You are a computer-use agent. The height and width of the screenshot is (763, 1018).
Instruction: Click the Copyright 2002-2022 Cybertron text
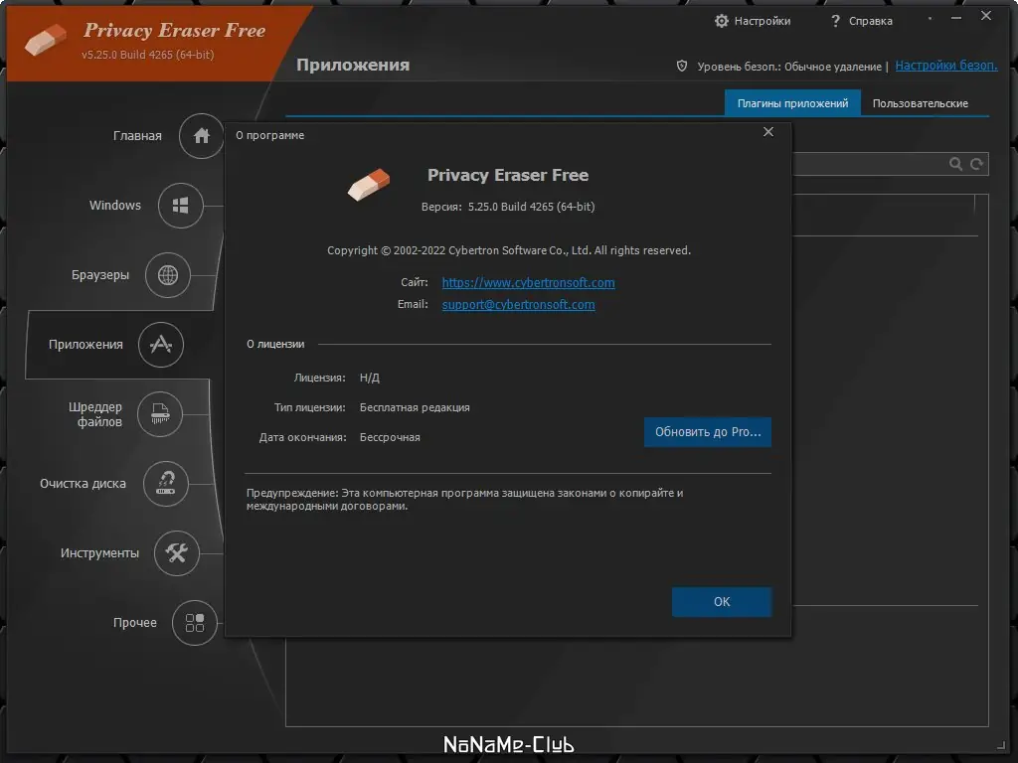pyautogui.click(x=509, y=250)
